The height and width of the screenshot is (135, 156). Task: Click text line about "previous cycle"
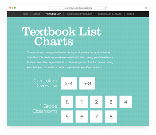65,67
